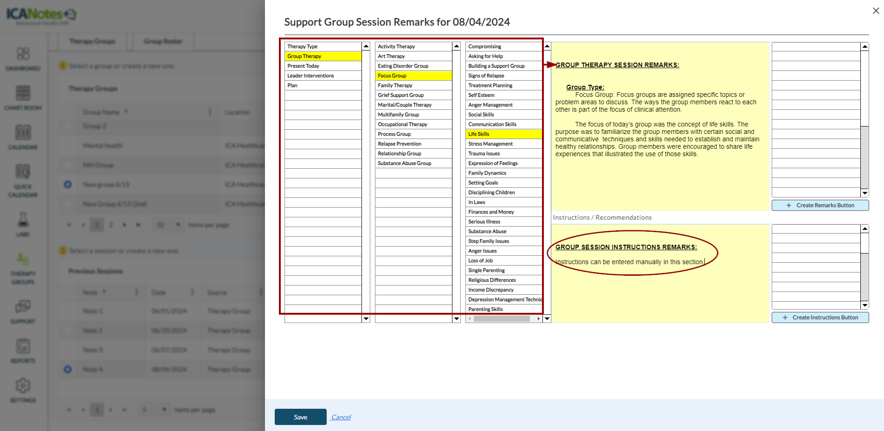Click up arrow of the topics list
Viewport: 884px width, 431px height.
point(547,46)
